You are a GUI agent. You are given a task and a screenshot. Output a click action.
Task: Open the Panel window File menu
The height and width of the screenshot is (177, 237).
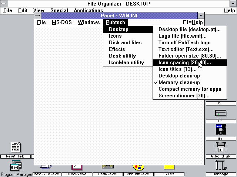pyautogui.click(x=41, y=22)
